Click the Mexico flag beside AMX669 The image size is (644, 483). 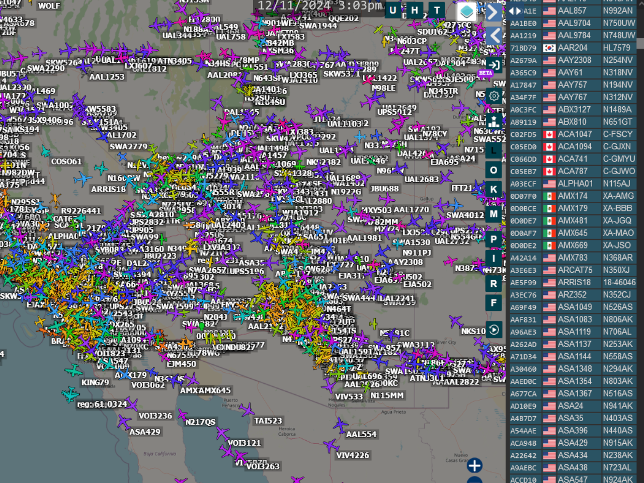pyautogui.click(x=549, y=246)
